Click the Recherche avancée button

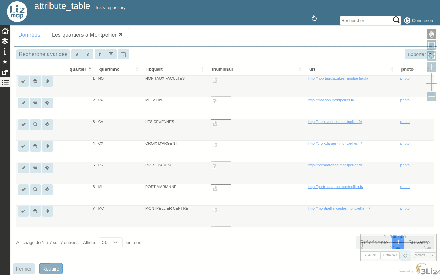point(43,54)
